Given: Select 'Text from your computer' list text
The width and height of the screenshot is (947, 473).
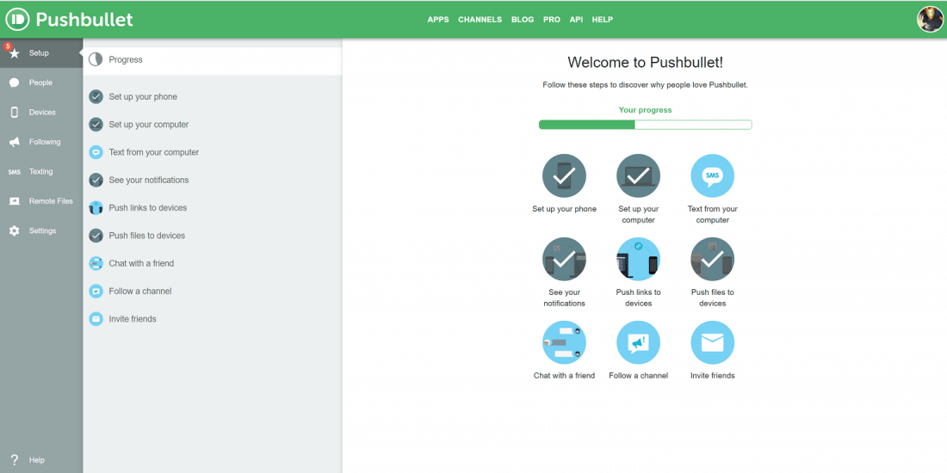Looking at the screenshot, I should click(x=154, y=152).
